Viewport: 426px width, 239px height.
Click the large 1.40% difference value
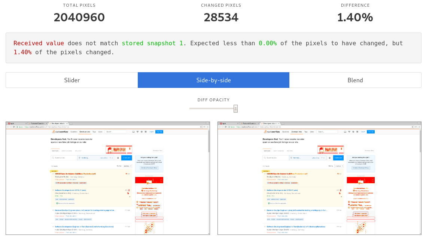click(x=355, y=18)
